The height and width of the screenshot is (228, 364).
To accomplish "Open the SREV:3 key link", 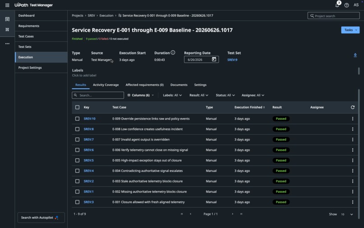I will 89,202.
